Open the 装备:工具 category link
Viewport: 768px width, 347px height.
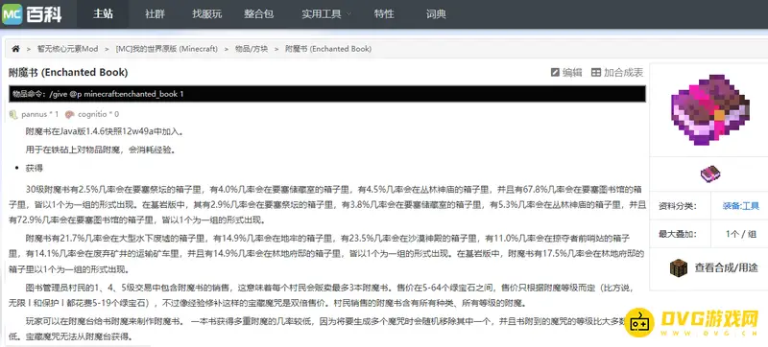click(x=740, y=206)
